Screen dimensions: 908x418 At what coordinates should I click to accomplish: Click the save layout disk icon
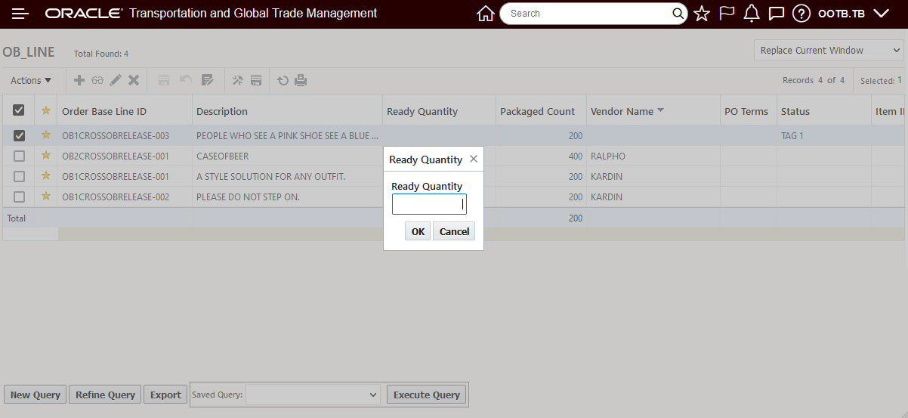[256, 80]
